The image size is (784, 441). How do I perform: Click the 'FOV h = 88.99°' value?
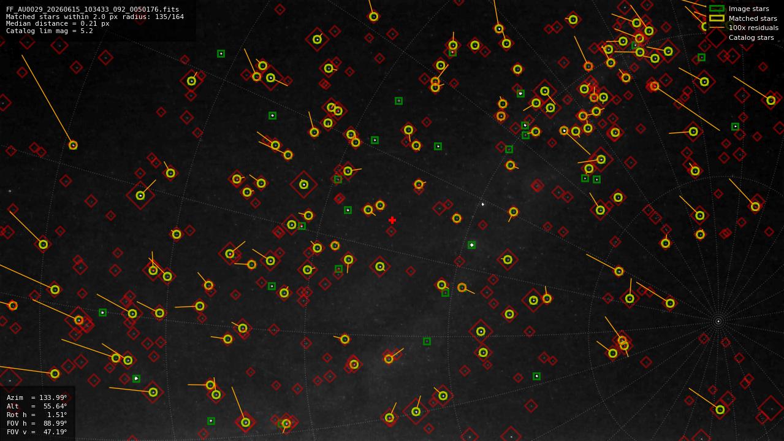pos(37,423)
